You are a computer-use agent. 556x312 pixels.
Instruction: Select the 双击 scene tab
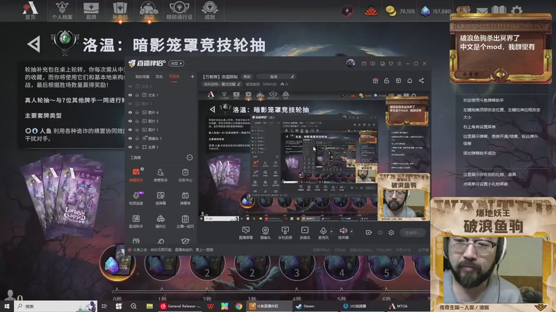(159, 76)
